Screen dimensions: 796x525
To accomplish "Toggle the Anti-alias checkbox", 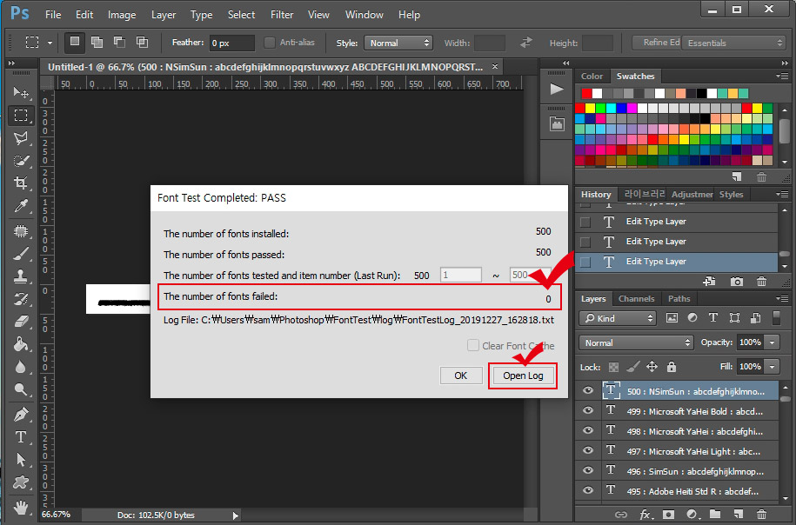I will click(x=270, y=43).
